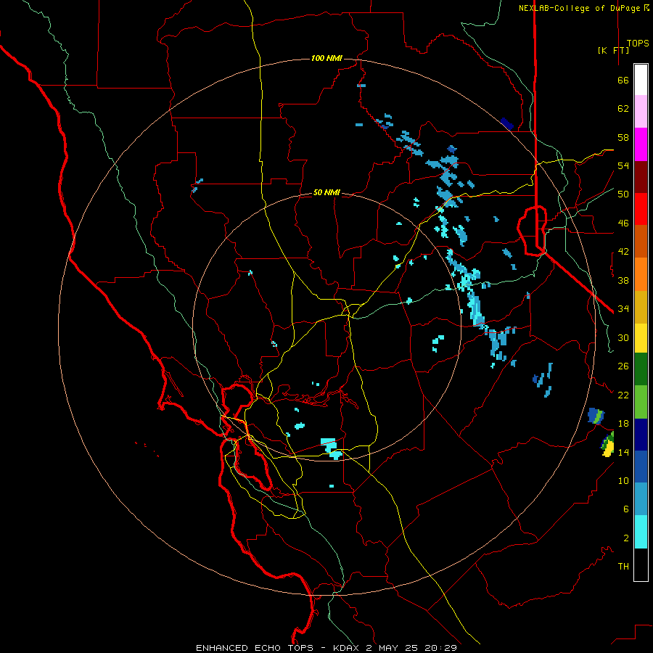The image size is (653, 653).
Task: Click the 54 legend scale number
Action: click(623, 165)
